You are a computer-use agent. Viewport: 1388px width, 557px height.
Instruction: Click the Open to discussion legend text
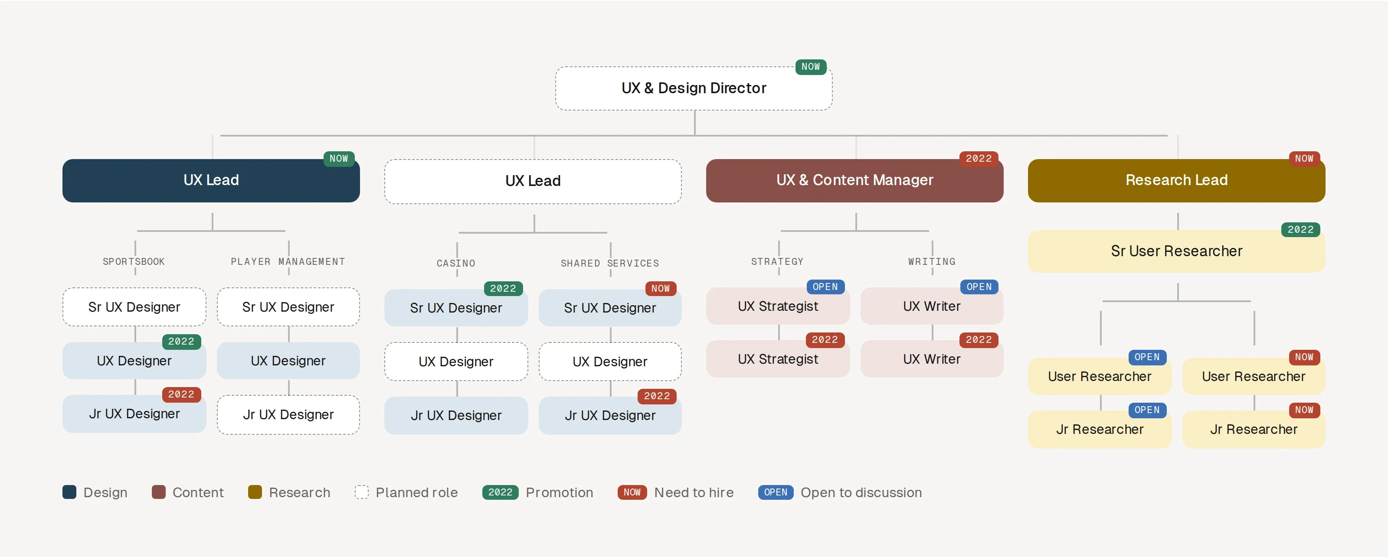861,493
